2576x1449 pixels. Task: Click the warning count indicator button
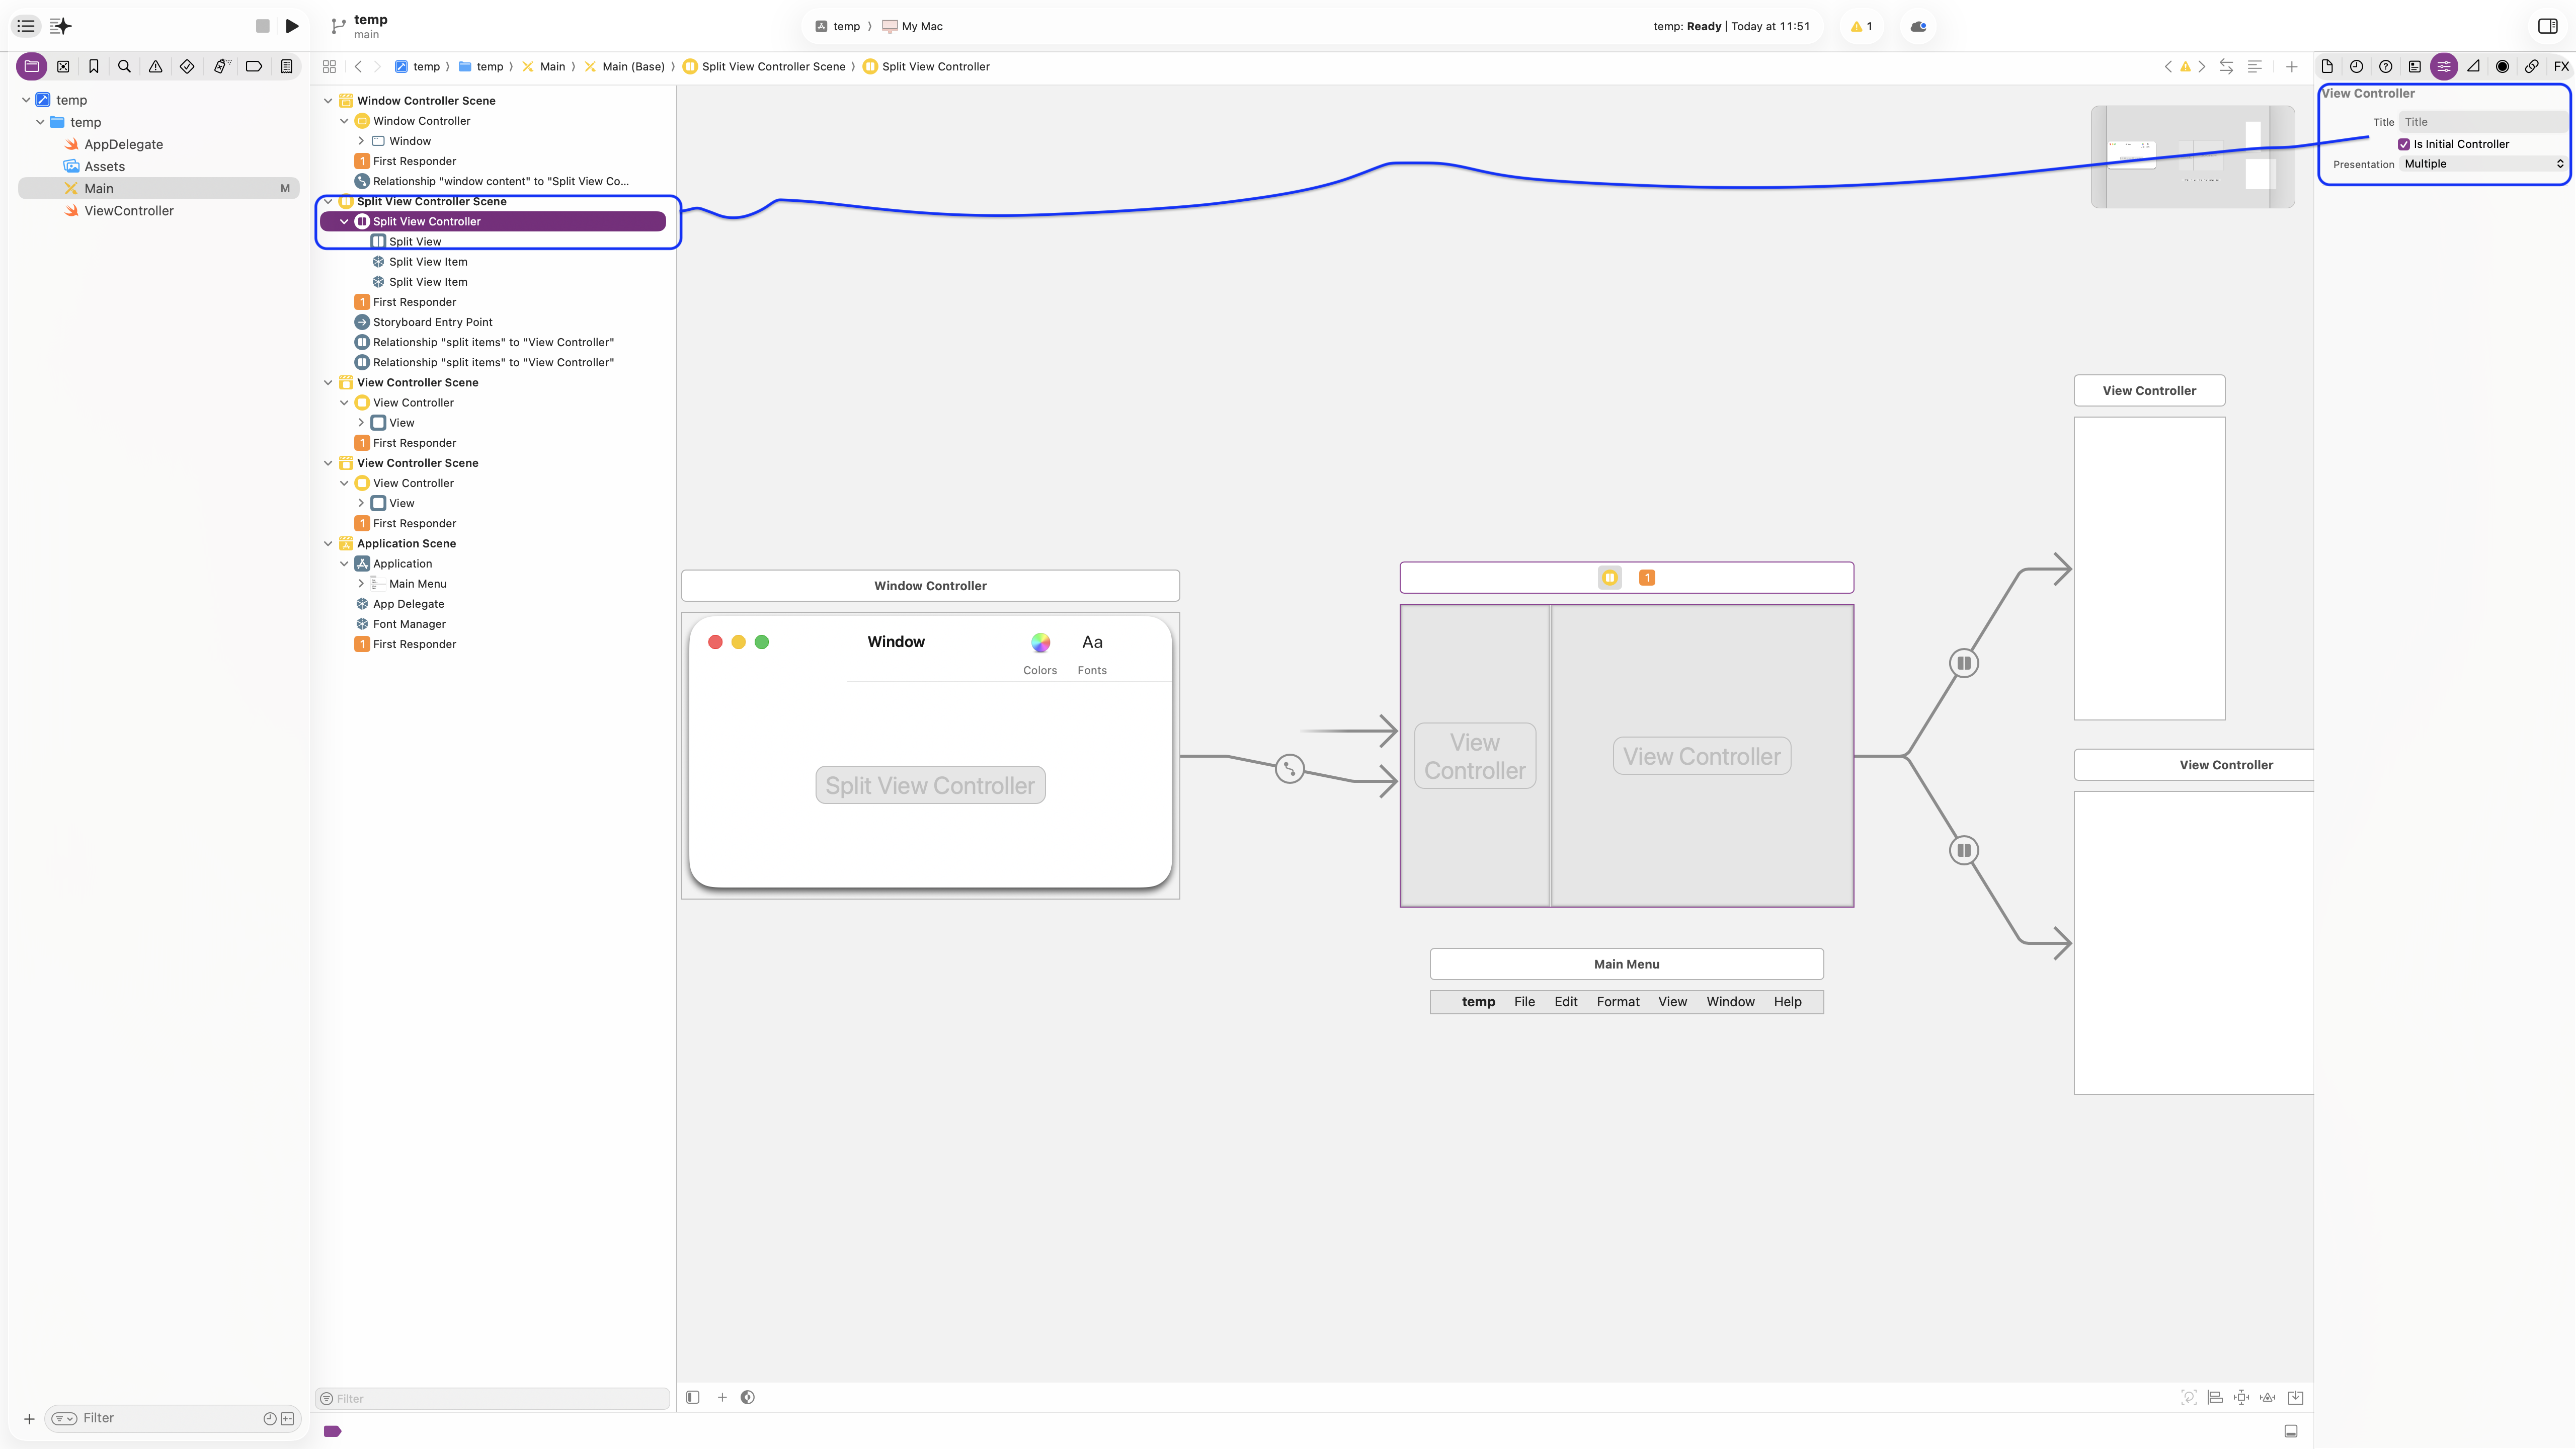click(x=1861, y=26)
